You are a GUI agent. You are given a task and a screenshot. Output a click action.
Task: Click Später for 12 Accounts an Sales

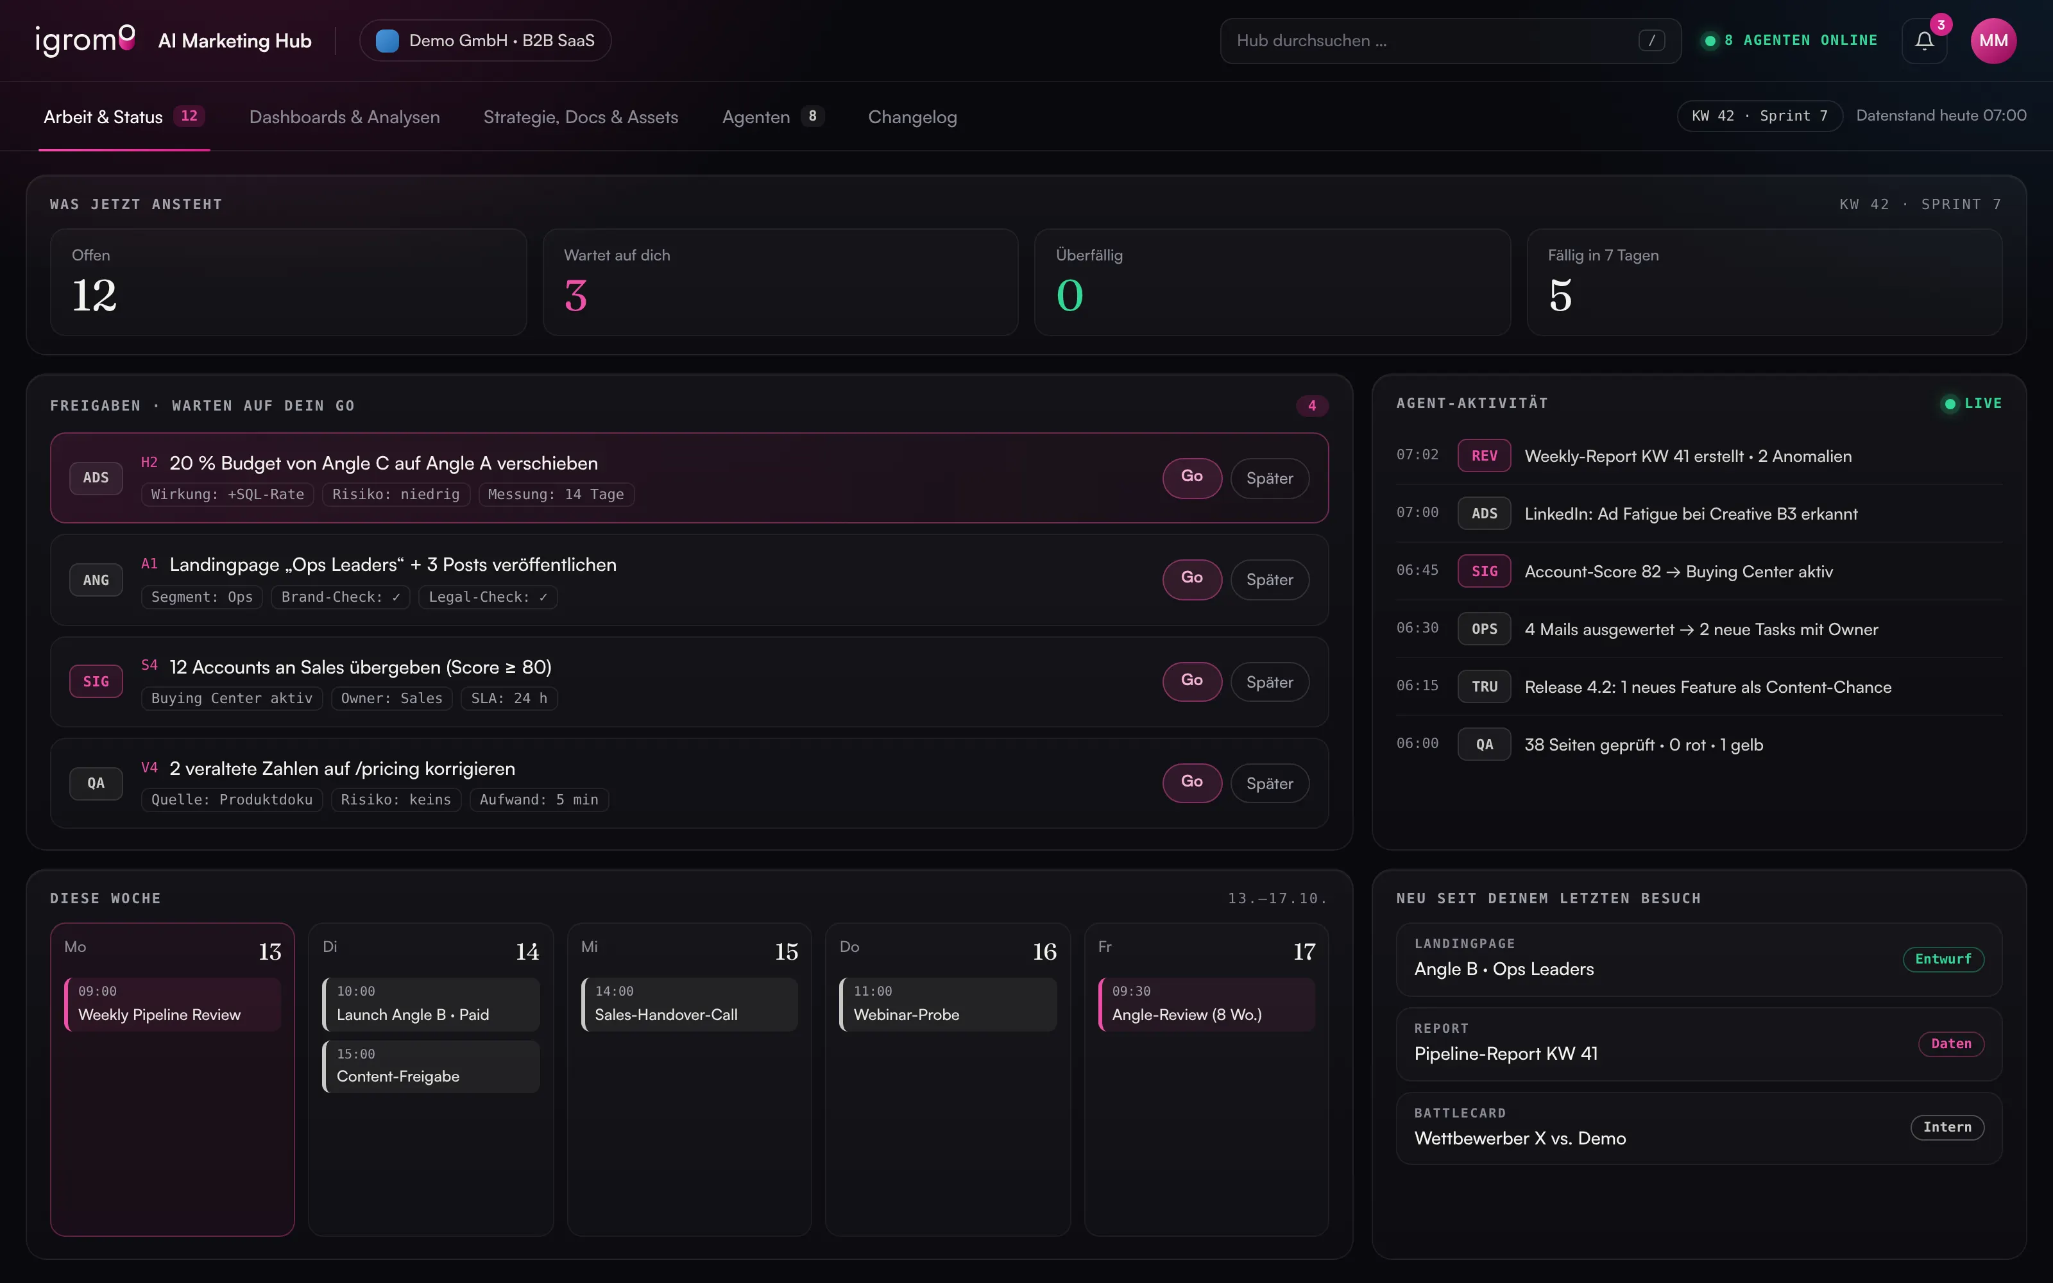tap(1270, 681)
